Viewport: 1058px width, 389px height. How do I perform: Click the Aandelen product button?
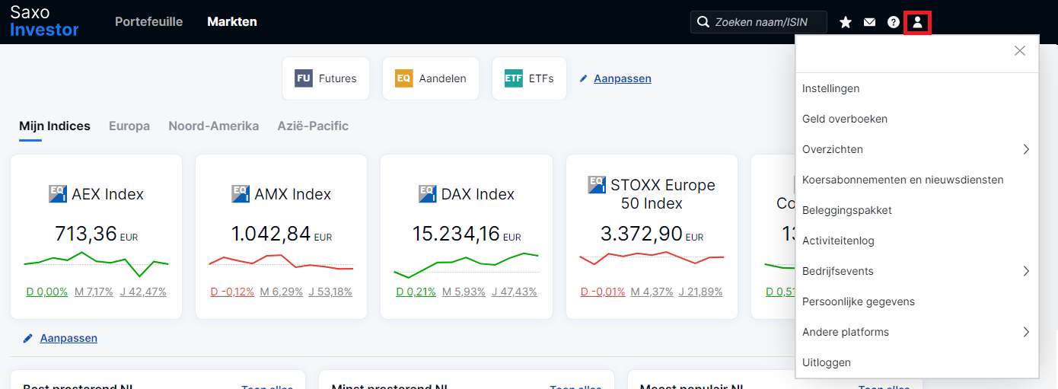click(x=431, y=78)
